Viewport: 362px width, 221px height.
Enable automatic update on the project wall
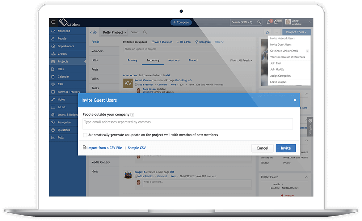84,135
